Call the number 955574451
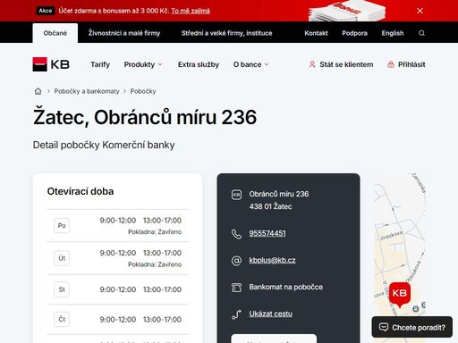 tap(267, 233)
